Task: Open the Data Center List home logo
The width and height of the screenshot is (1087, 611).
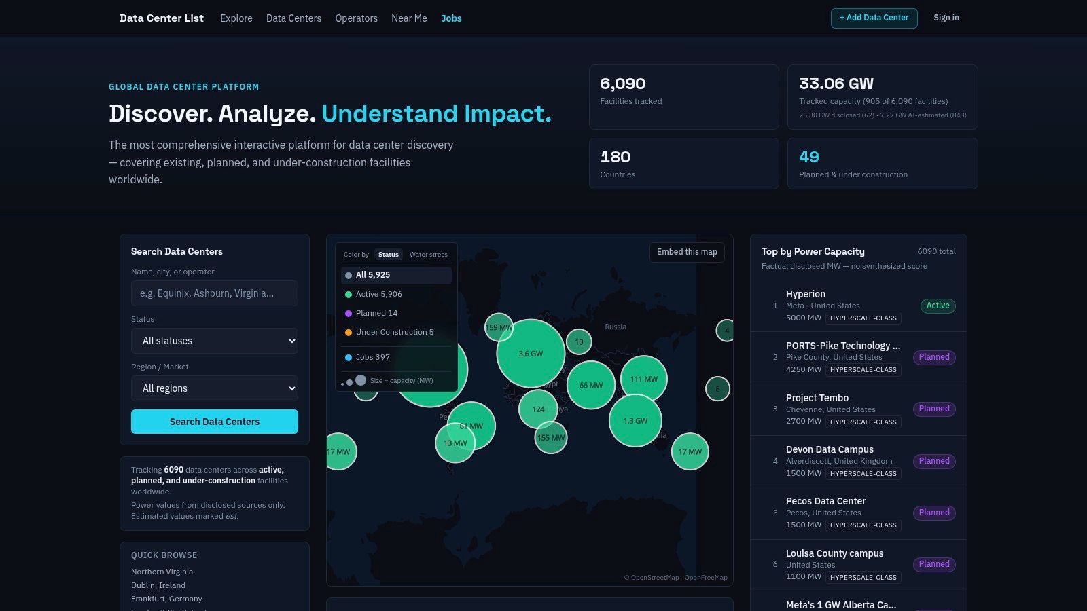Action: point(161,18)
